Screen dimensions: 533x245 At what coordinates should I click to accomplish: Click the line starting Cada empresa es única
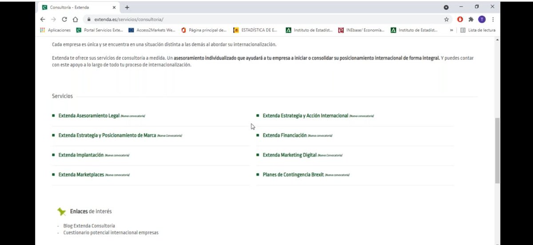coord(164,45)
